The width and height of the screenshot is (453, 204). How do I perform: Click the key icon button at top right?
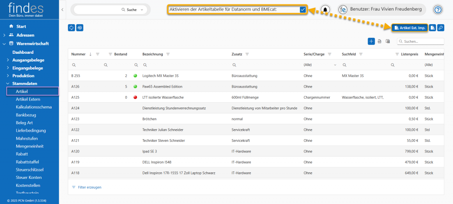point(440,28)
